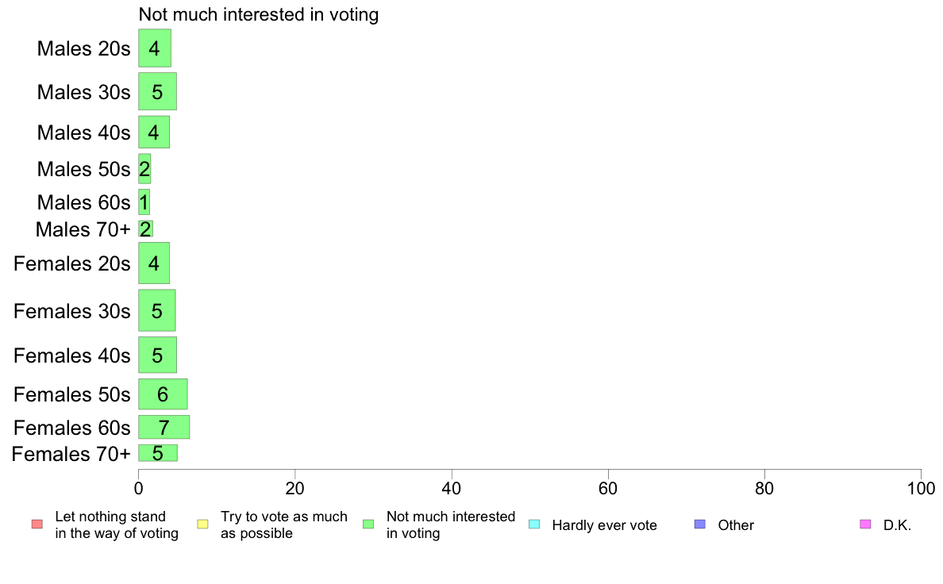Select the Males 20s bar

(x=155, y=48)
